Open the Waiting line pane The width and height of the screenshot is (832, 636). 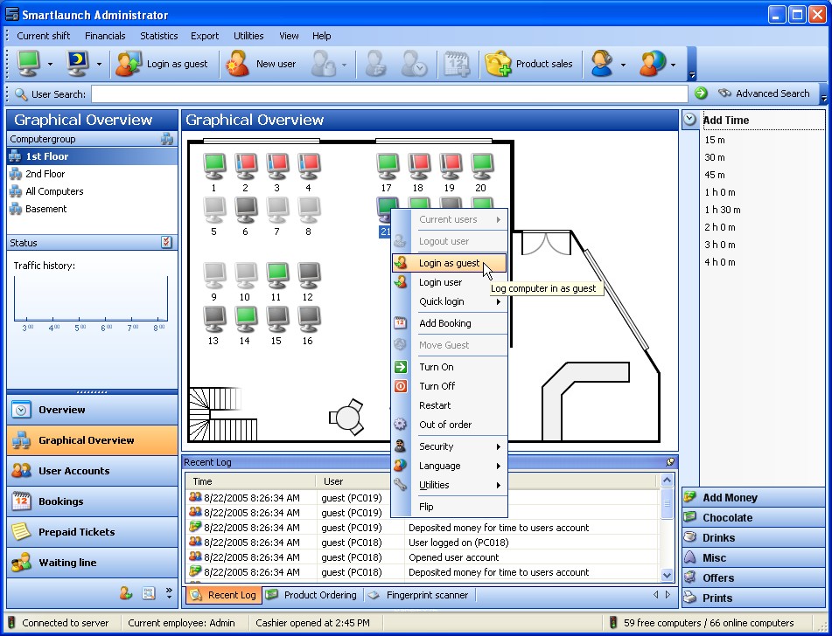pos(93,563)
